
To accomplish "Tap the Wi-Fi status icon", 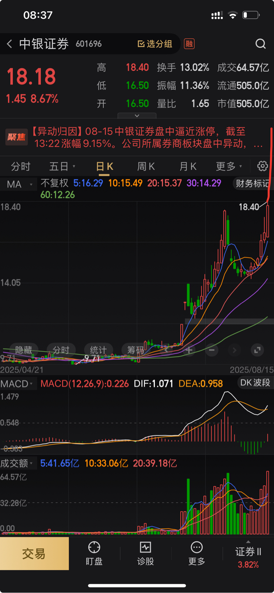I will pos(233,15).
